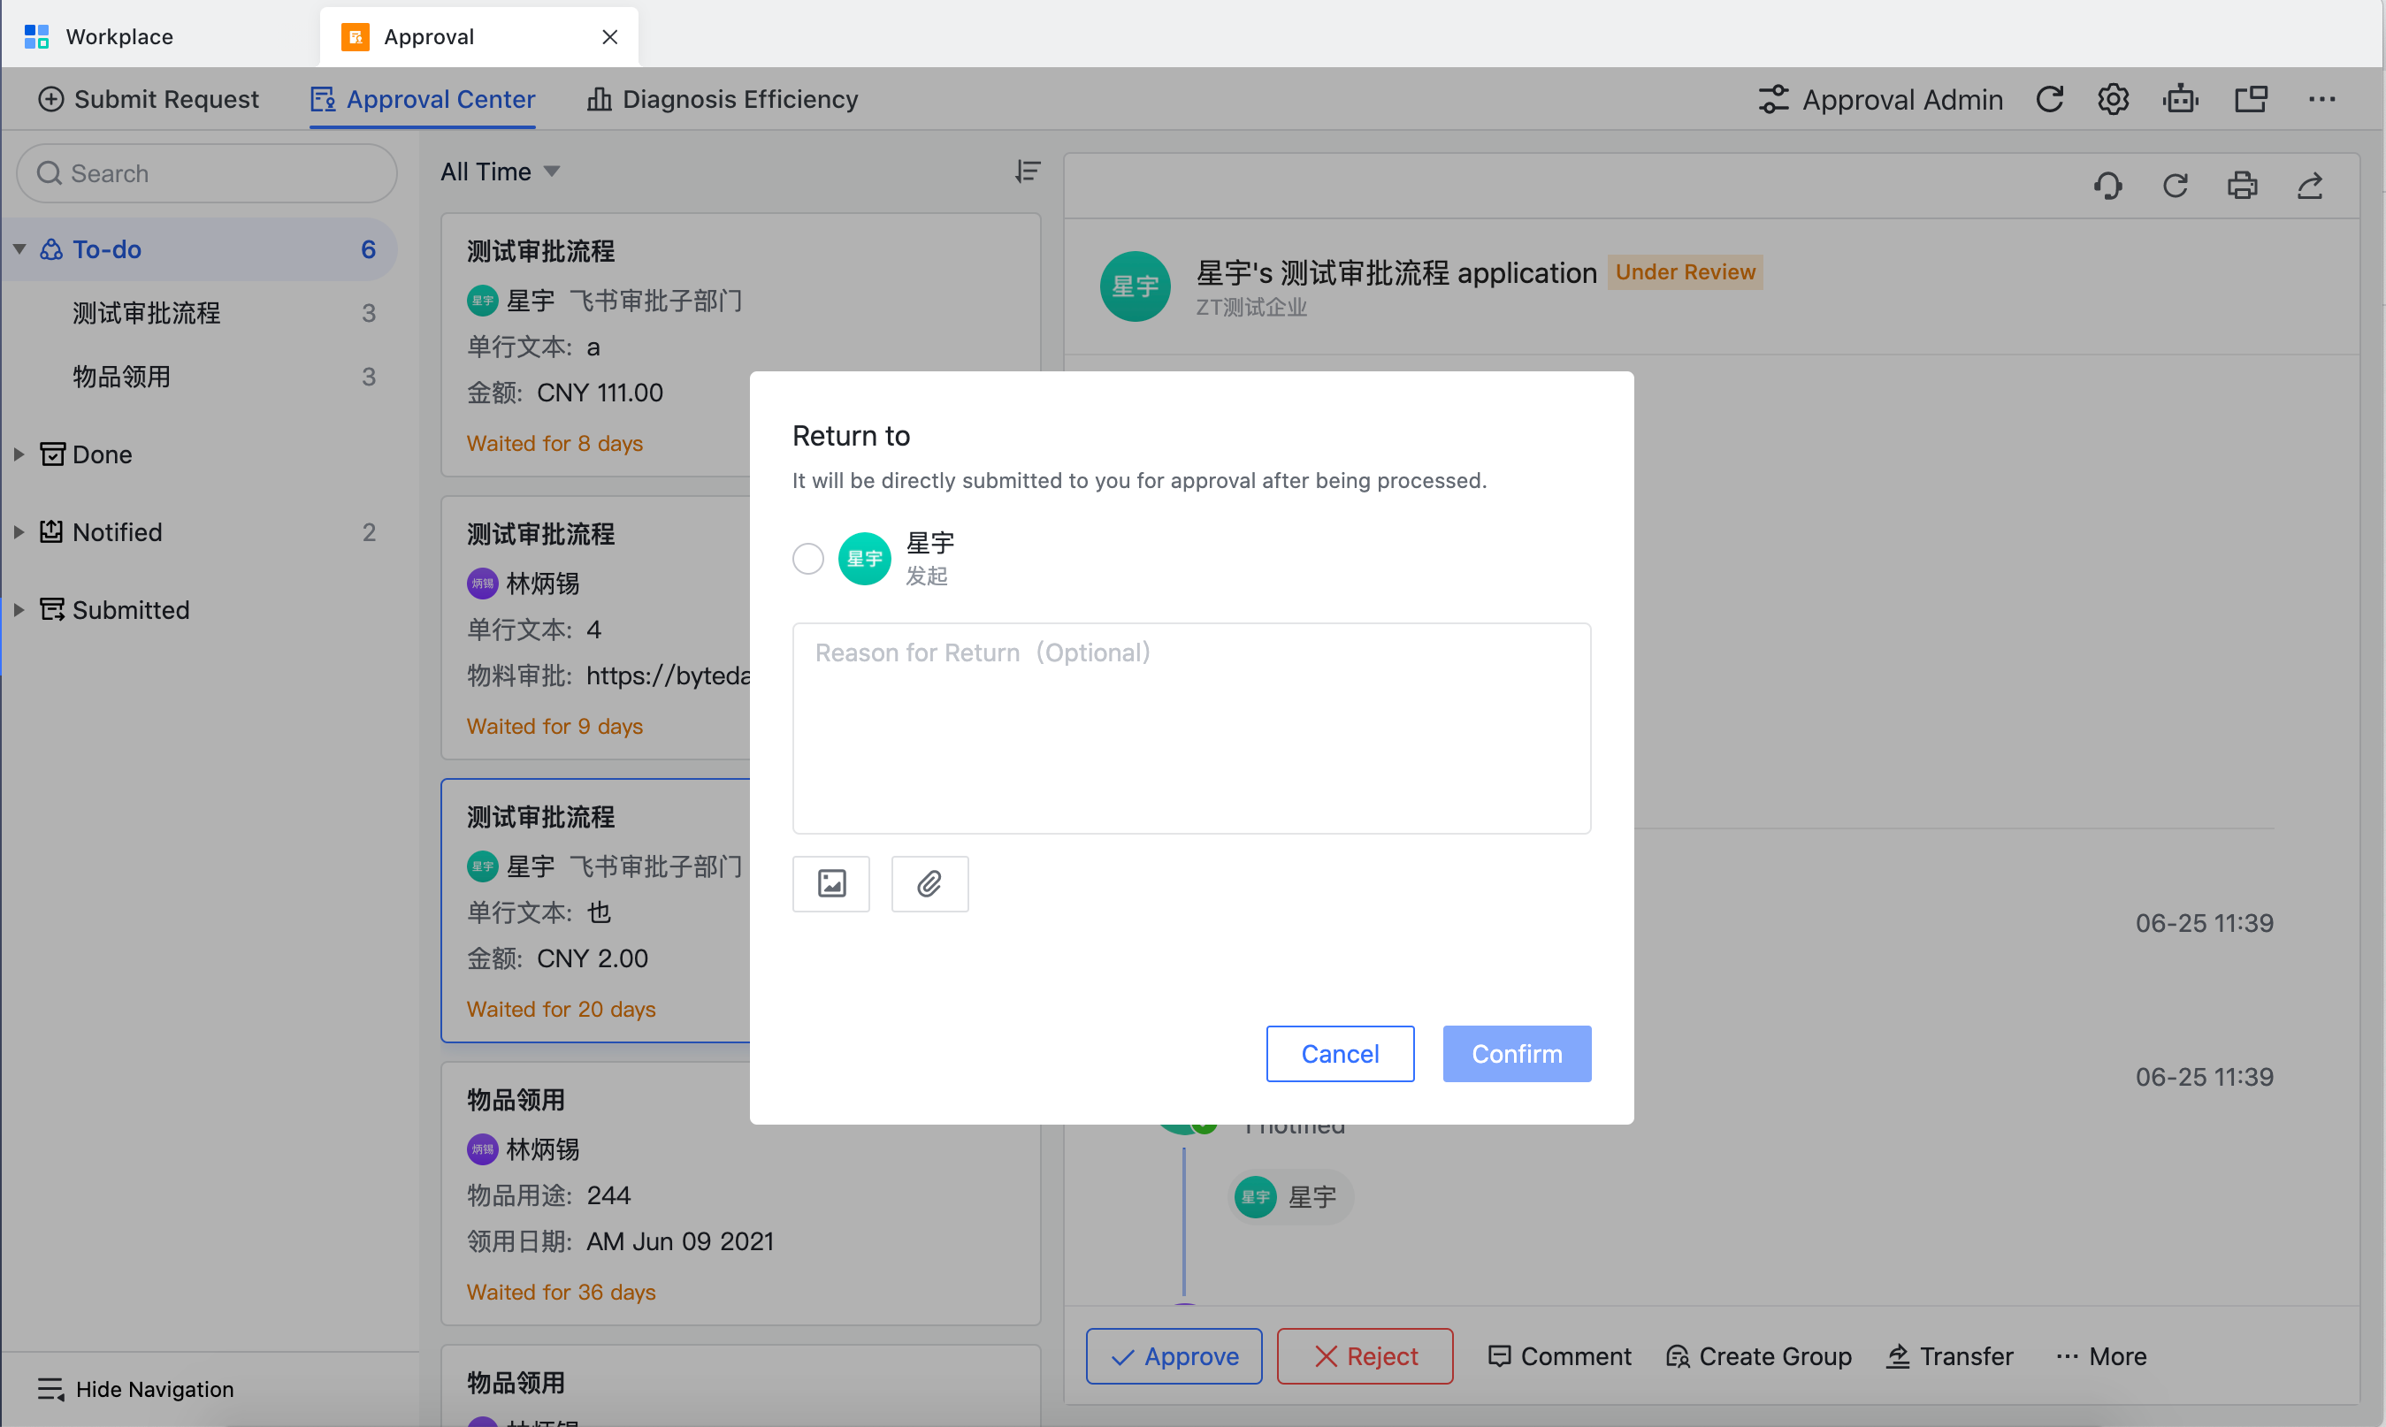Select 物品领用 under To-do

122,376
